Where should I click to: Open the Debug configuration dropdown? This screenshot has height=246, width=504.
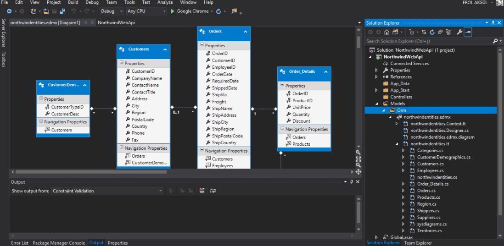112,11
